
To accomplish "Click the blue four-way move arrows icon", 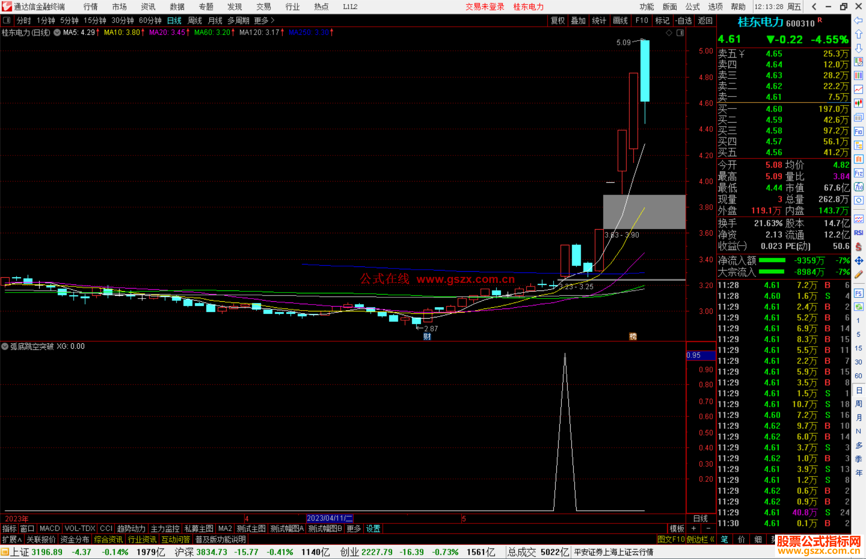I will pyautogui.click(x=858, y=261).
